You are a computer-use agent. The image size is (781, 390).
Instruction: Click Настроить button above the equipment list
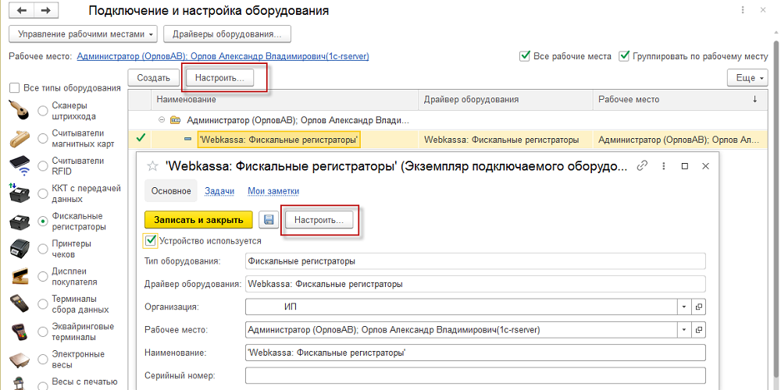point(219,78)
